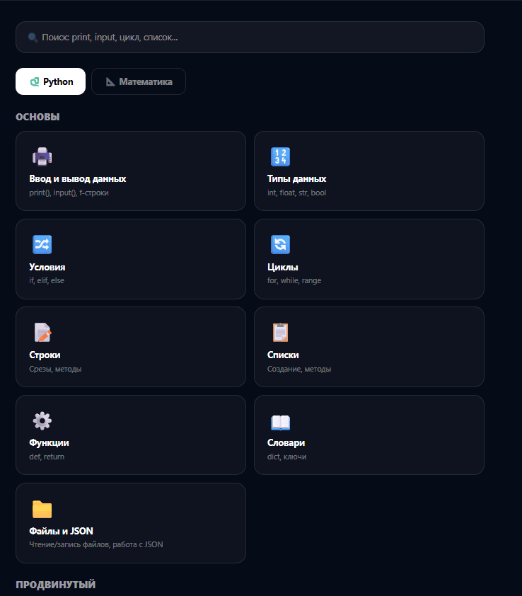Click the open book icon for Словари
Image resolution: width=522 pixels, height=596 pixels.
click(280, 423)
